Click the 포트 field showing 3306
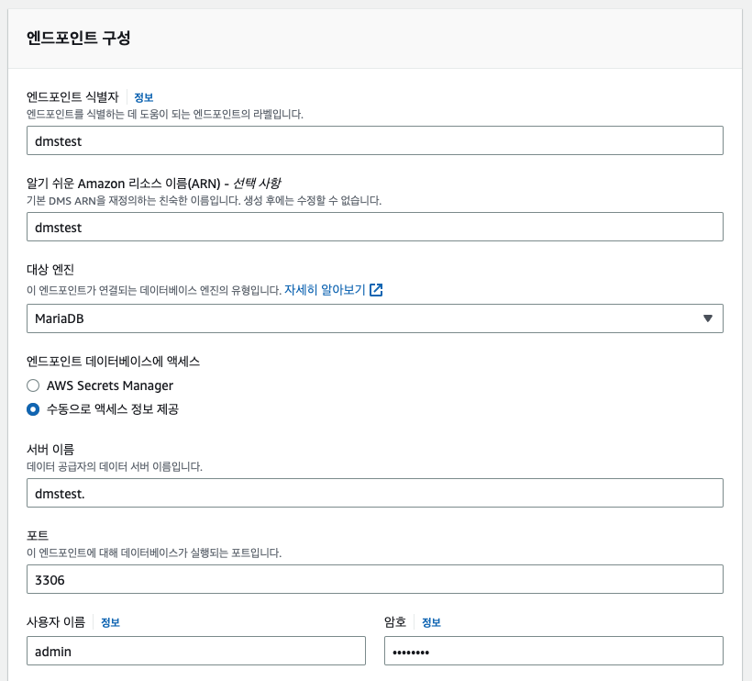Image resolution: width=752 pixels, height=681 pixels. [374, 579]
